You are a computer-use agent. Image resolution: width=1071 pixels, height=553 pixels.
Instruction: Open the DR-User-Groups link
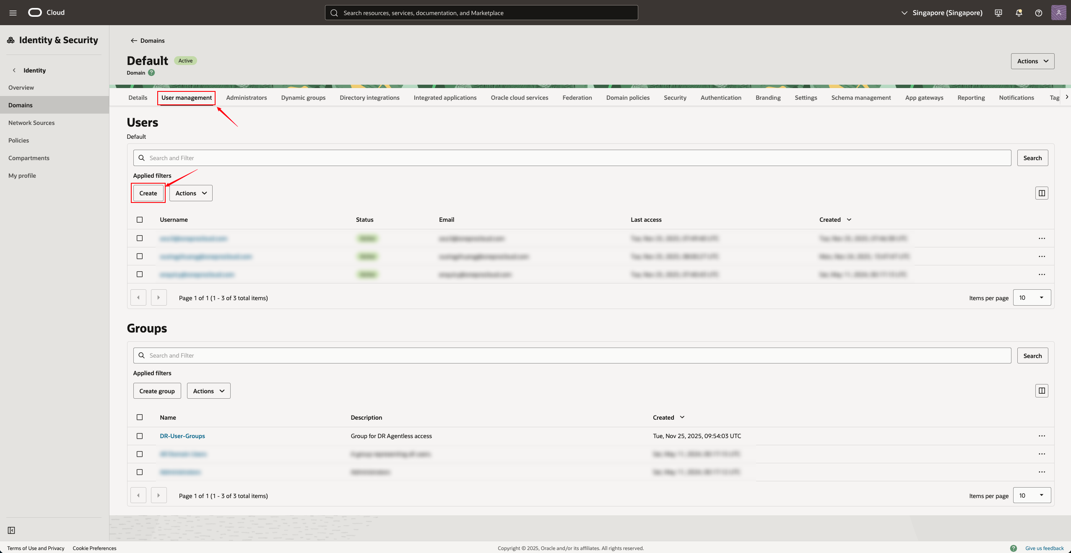tap(182, 436)
